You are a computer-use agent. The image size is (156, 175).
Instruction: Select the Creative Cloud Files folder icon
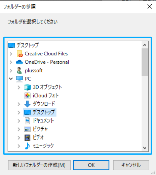[20, 54]
